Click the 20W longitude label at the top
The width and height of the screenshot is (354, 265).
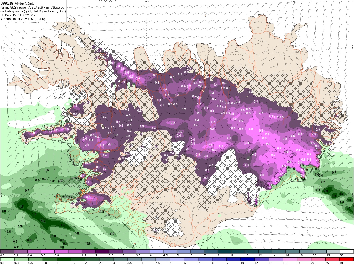[x=147, y=1]
